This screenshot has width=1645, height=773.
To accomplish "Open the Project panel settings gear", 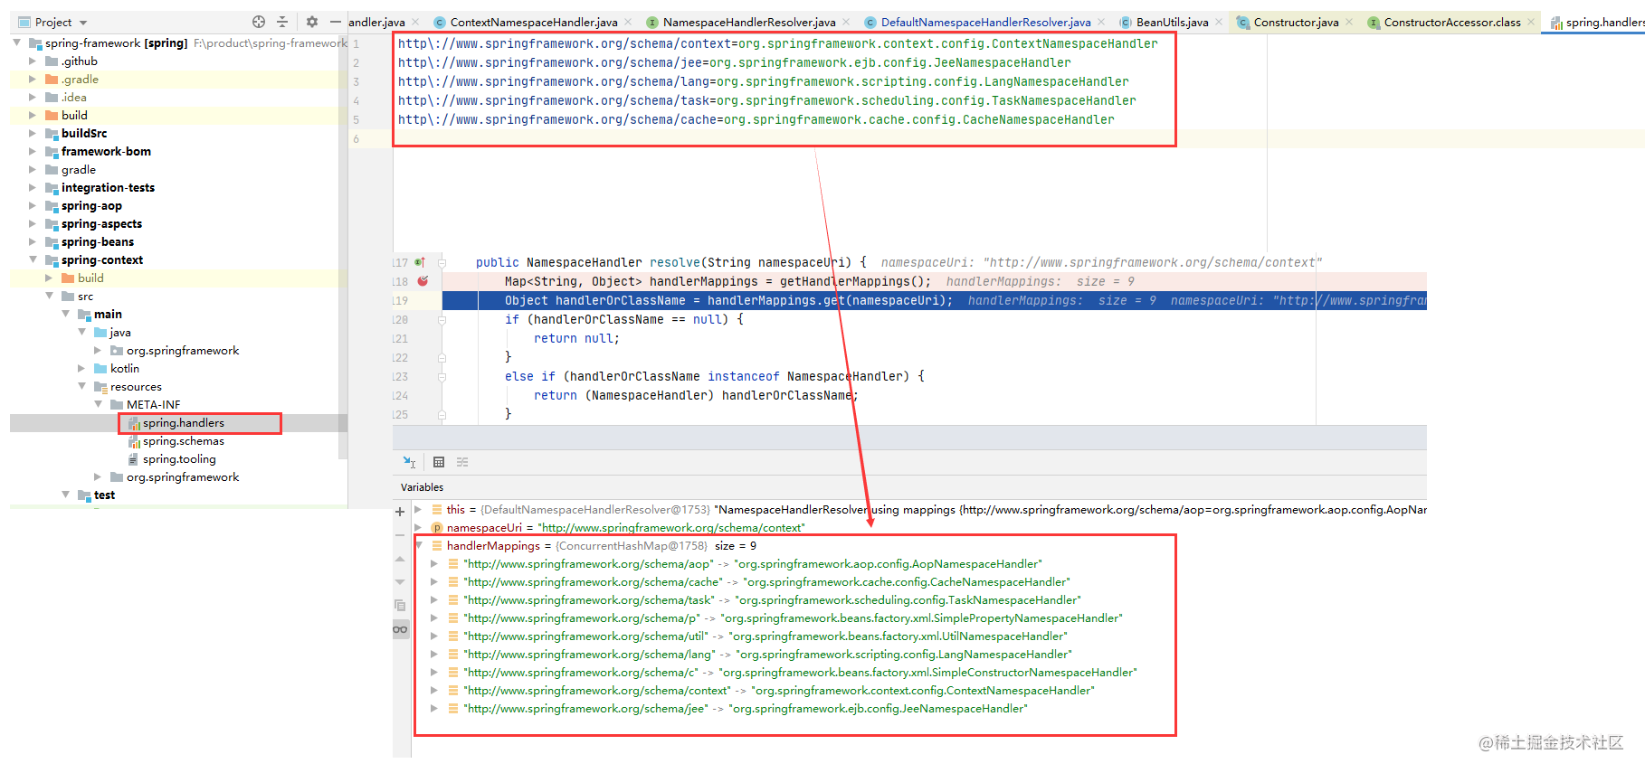I will coord(312,22).
